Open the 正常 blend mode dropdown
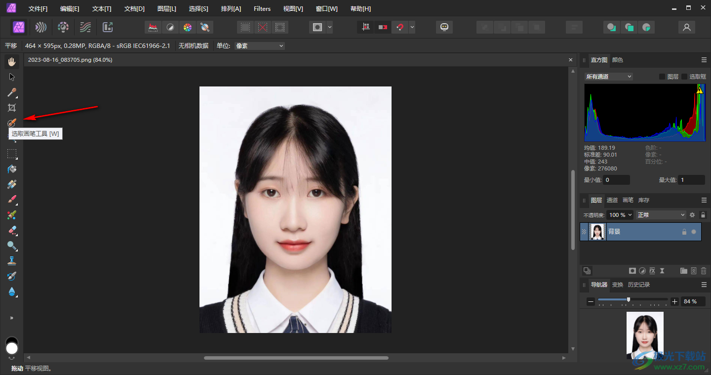 pos(661,215)
